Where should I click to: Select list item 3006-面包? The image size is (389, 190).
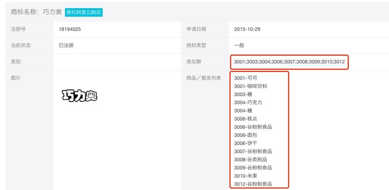pos(246,135)
